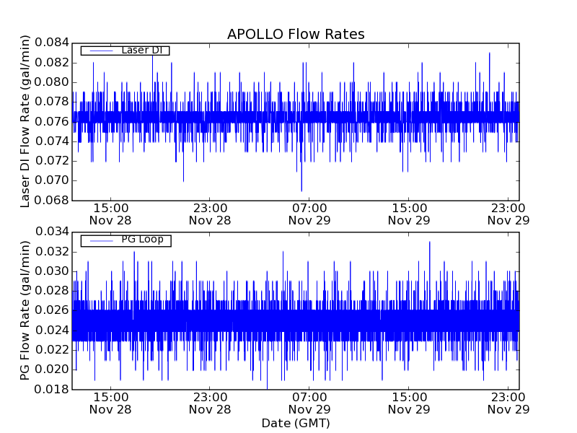The image size is (577, 433).
Task: Select the 'PG Loop' legend entry
Action: [x=125, y=240]
